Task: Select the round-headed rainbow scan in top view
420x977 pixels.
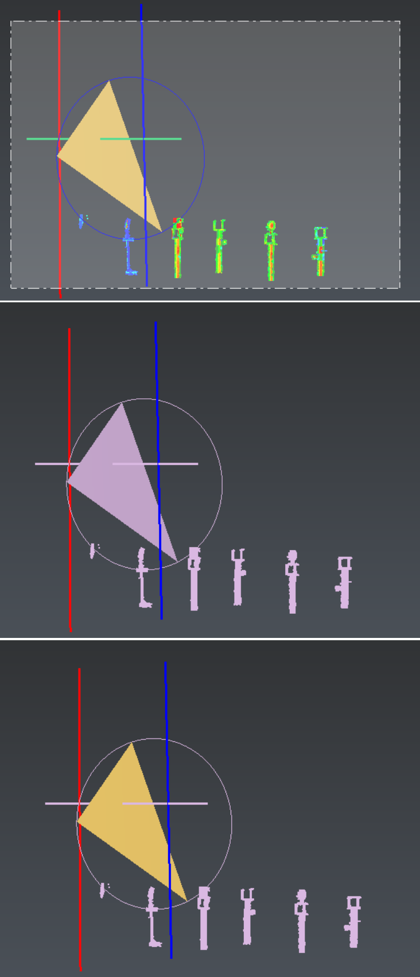Action: [271, 253]
